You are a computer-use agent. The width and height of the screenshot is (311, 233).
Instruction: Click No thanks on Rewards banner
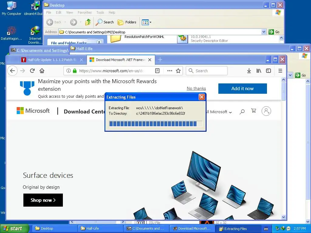tap(196, 88)
